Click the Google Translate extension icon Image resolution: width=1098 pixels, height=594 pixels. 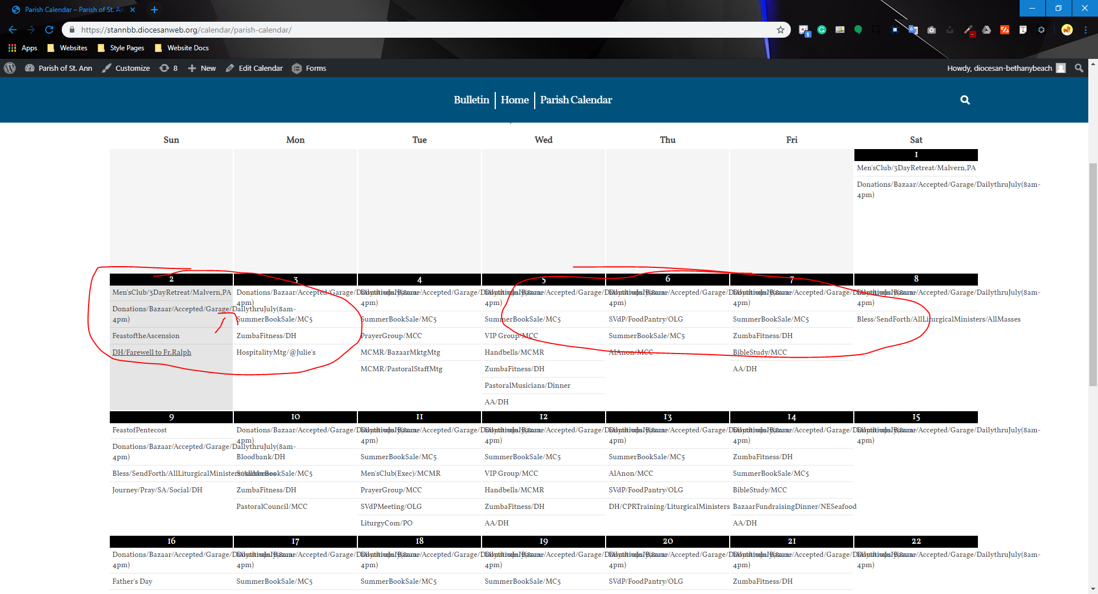(913, 30)
